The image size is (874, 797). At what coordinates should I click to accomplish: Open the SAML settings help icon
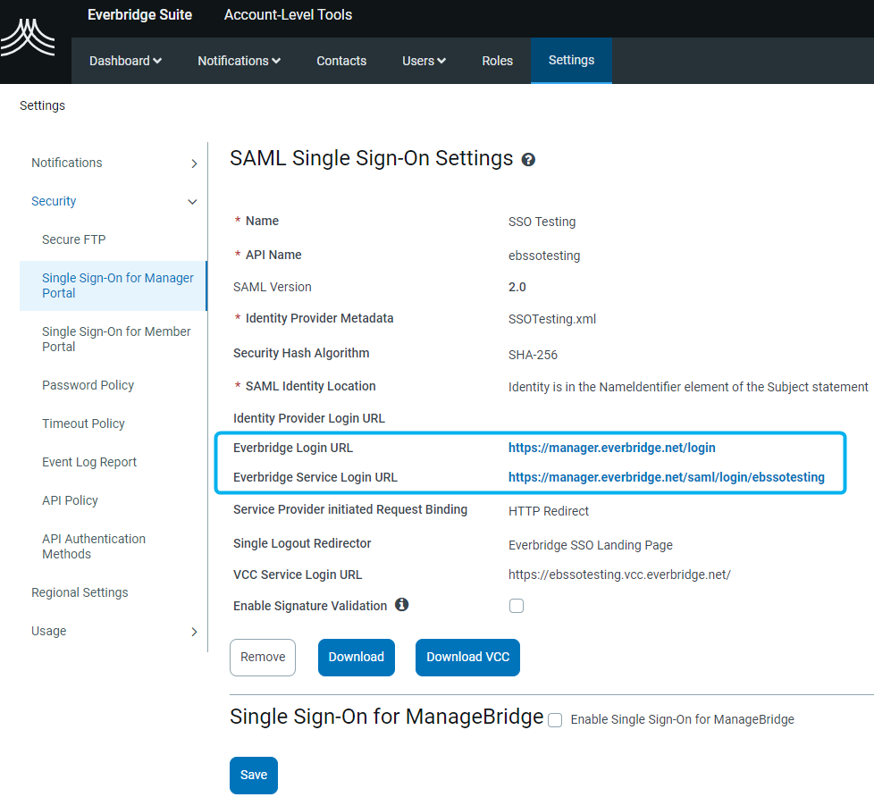pos(527,159)
